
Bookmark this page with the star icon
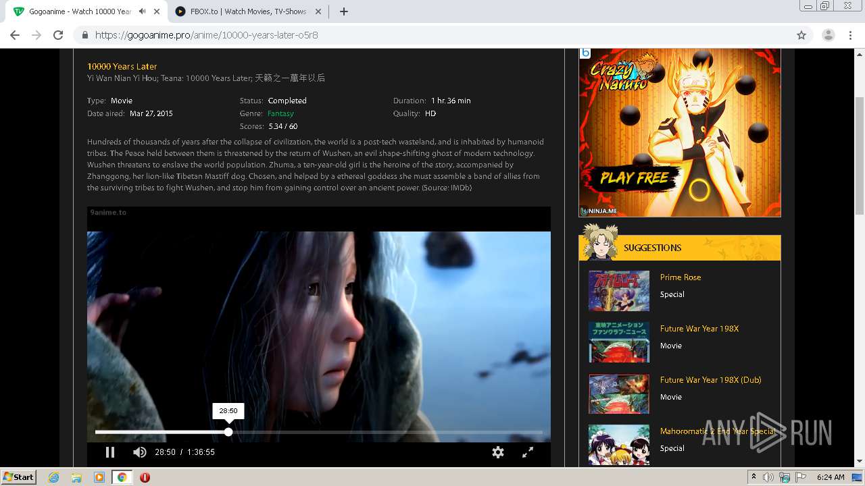[x=801, y=35]
